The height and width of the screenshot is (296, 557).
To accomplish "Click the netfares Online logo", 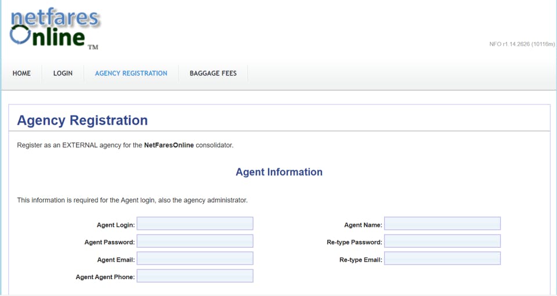I will coord(55,29).
